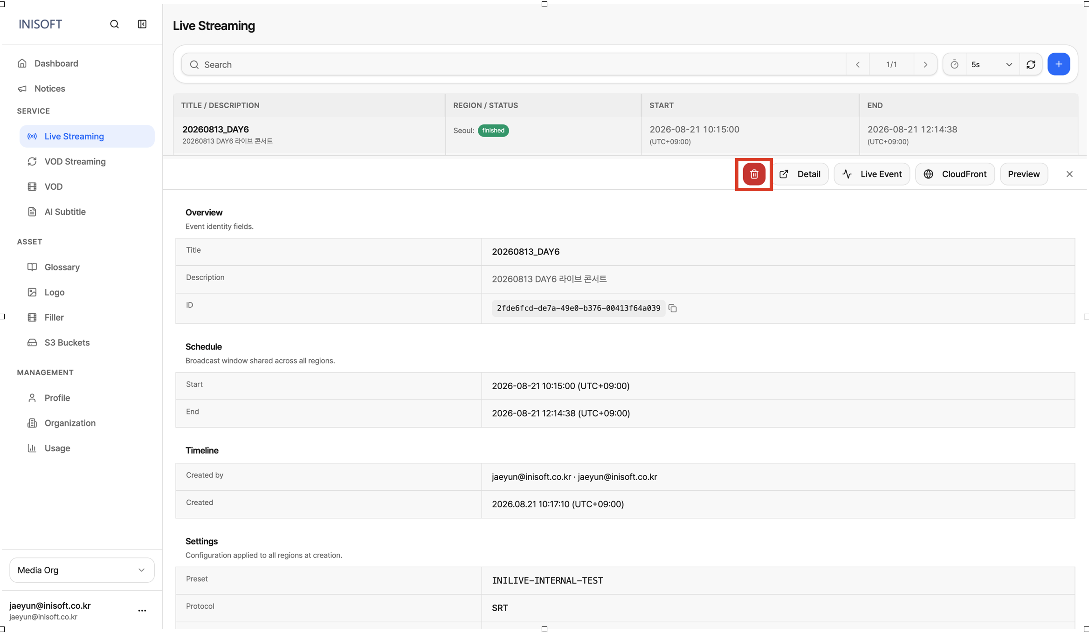Image resolution: width=1089 pixels, height=633 pixels.
Task: Open the Filler asset page
Action: [x=87, y=317]
